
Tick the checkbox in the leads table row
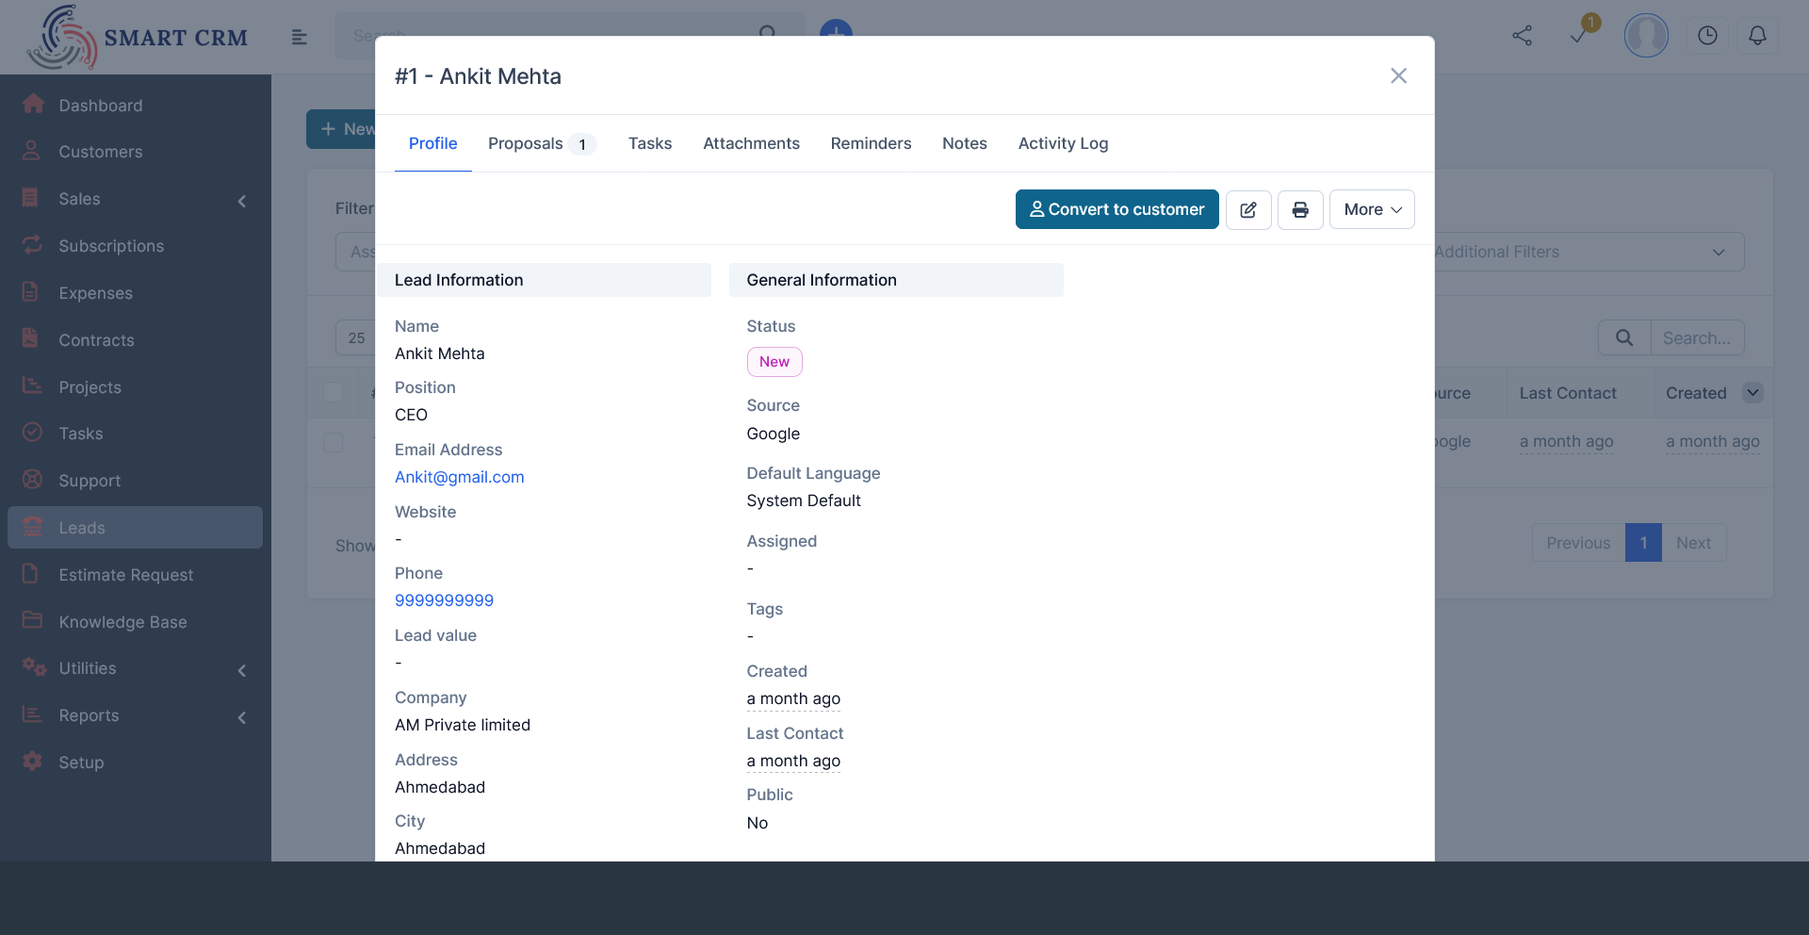pos(333,442)
